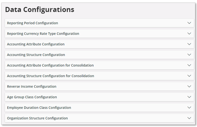Open Age Group Class Configuration chevron

189,97
